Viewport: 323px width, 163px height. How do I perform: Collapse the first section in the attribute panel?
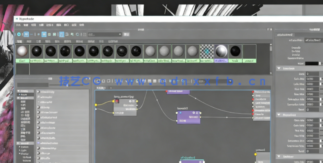tap(278, 68)
